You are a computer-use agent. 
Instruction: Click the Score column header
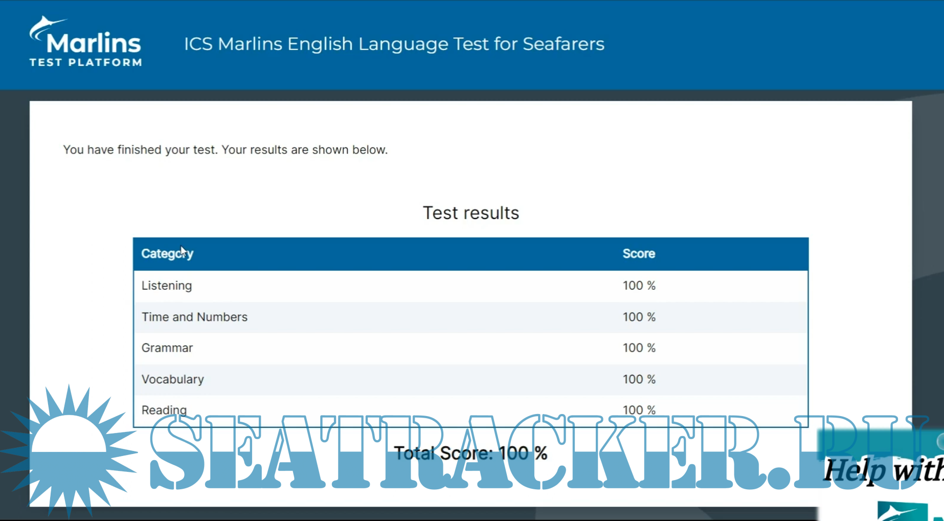(639, 254)
